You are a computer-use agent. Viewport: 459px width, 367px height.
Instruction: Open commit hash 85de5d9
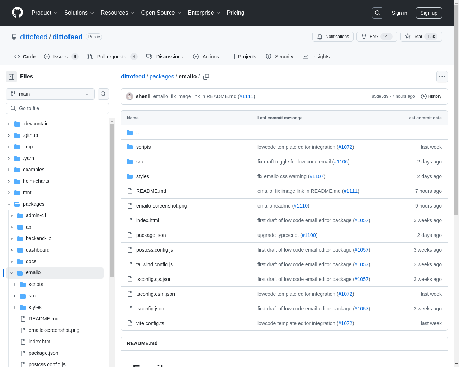380,96
